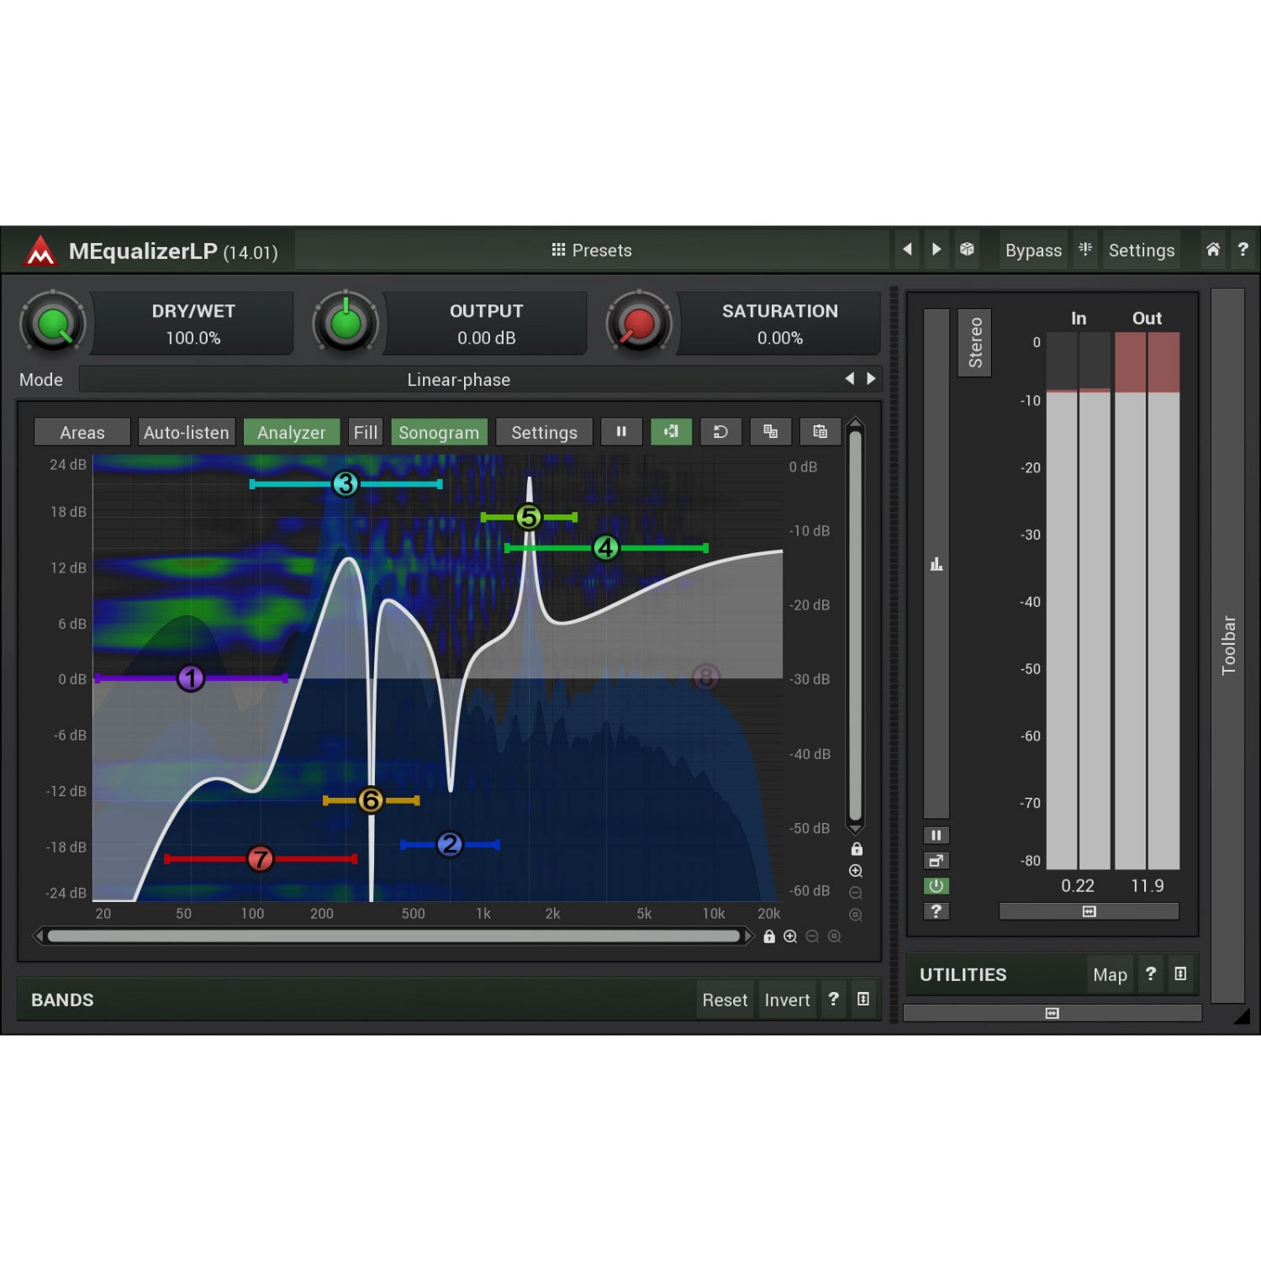The height and width of the screenshot is (1261, 1261).
Task: Switch to the previous Mode option
Action: (x=849, y=379)
